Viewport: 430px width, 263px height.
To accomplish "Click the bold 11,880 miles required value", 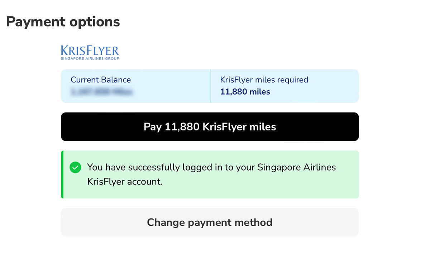I will (x=245, y=92).
